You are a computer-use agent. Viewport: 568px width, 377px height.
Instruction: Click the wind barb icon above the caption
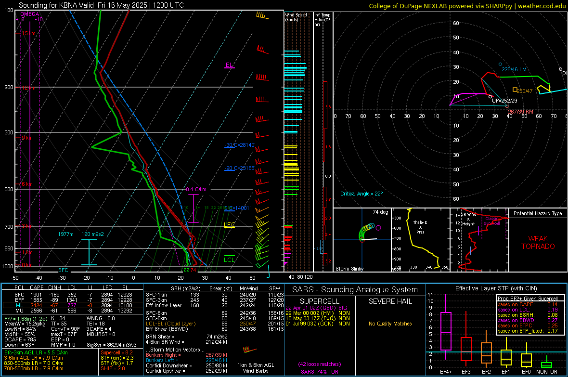click(249, 350)
